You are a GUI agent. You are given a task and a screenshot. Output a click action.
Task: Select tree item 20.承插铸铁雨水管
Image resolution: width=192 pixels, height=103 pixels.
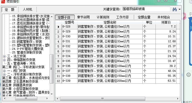pos(31,34)
